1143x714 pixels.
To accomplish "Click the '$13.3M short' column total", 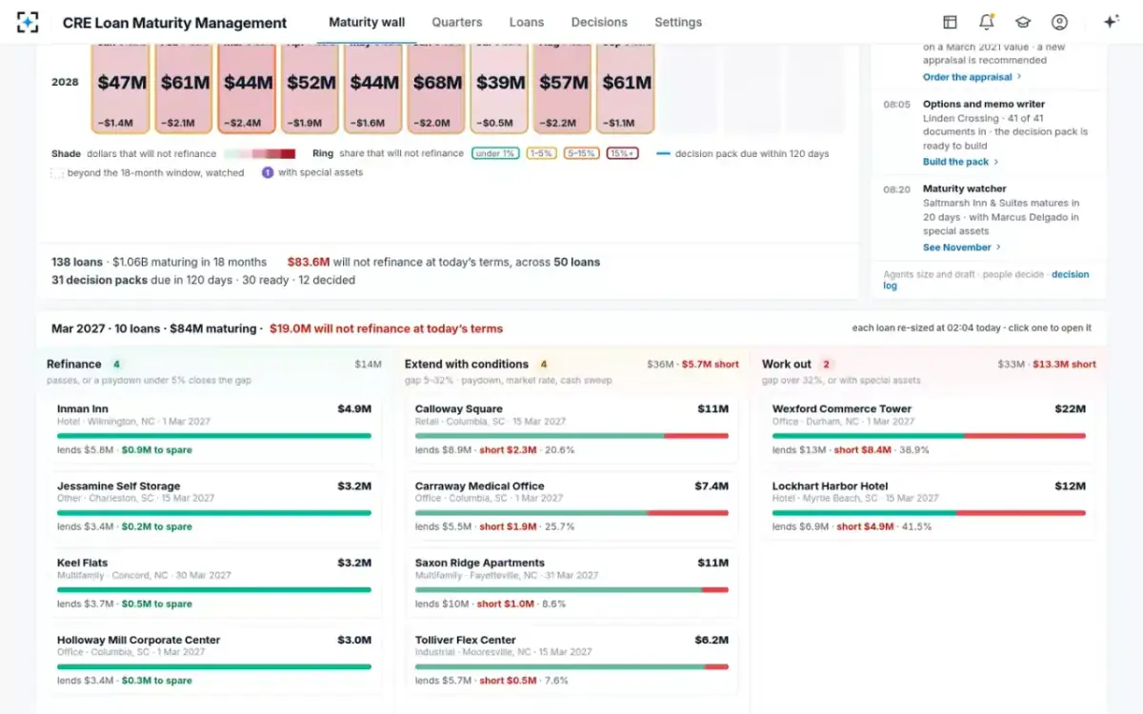I will (1064, 364).
